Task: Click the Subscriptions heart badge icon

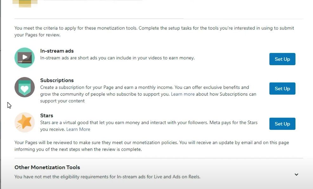Action: click(24, 87)
